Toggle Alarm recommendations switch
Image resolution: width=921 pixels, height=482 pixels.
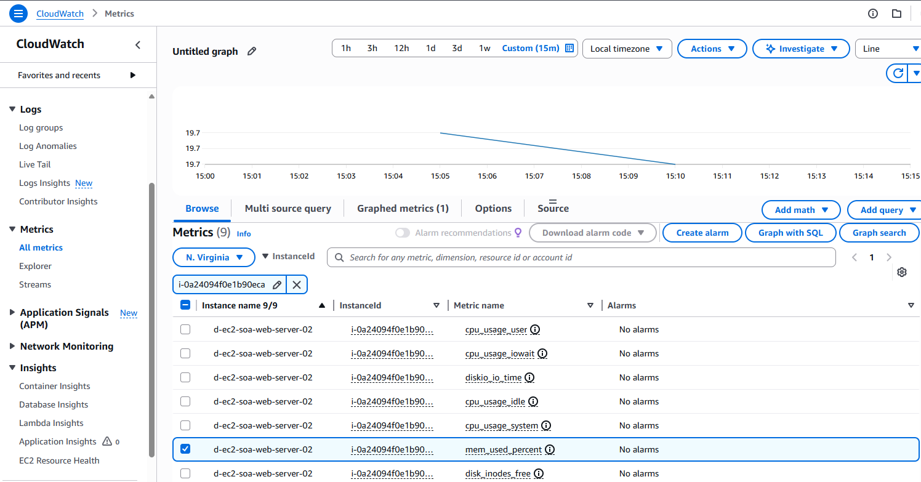[403, 233]
